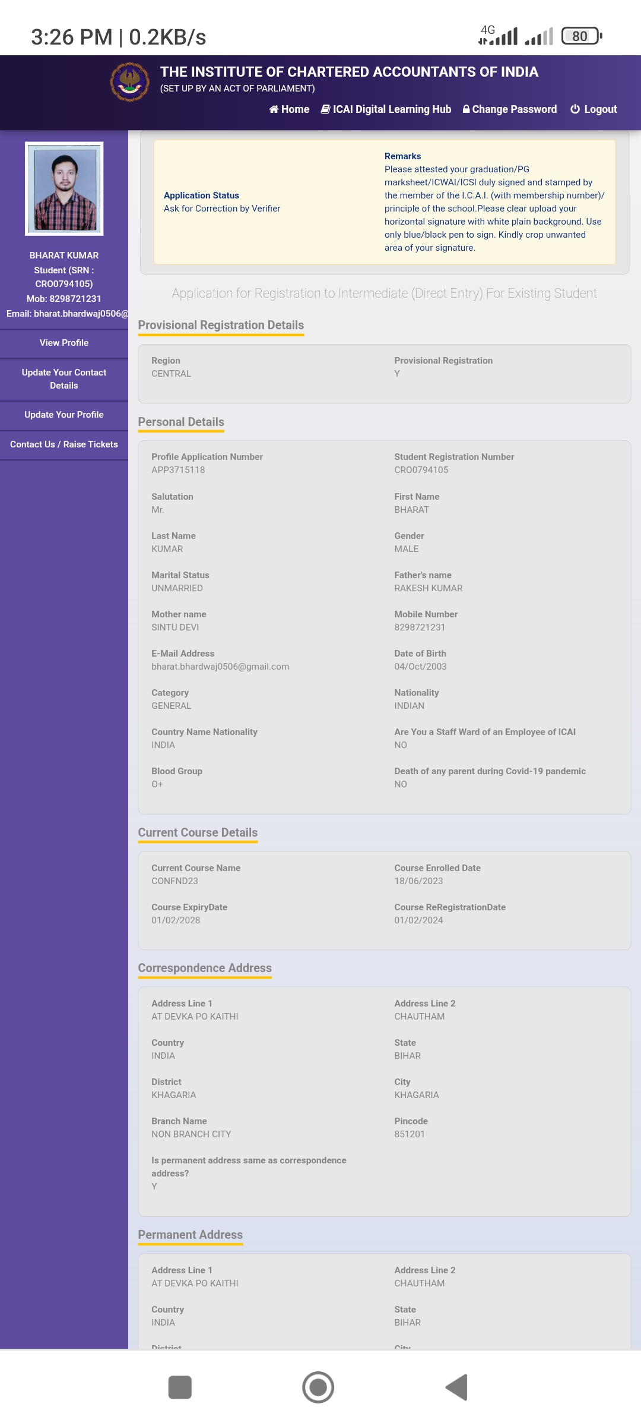Click the ICAI emblem logo
This screenshot has width=641, height=1426.
pos(129,82)
